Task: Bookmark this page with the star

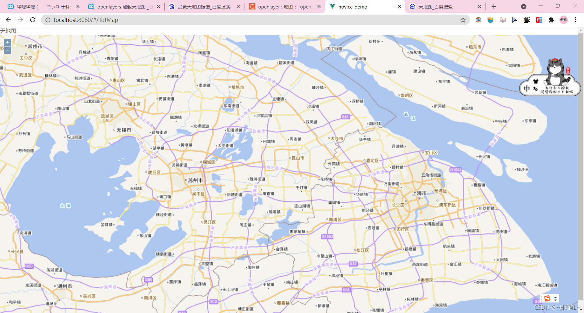Action: 463,20
